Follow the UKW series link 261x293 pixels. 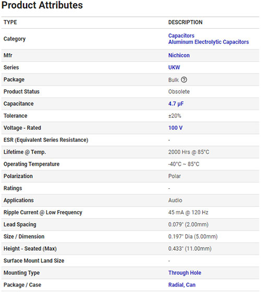[x=174, y=67]
